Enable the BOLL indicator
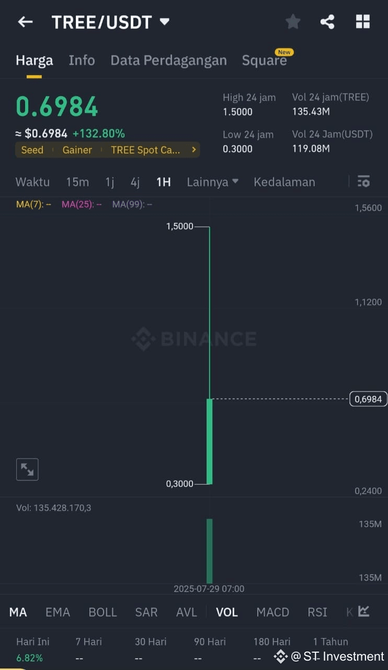This screenshot has width=388, height=670. pyautogui.click(x=102, y=612)
